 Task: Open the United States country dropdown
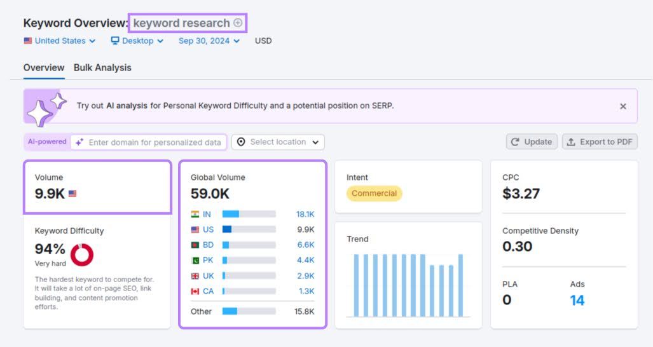[x=60, y=41]
